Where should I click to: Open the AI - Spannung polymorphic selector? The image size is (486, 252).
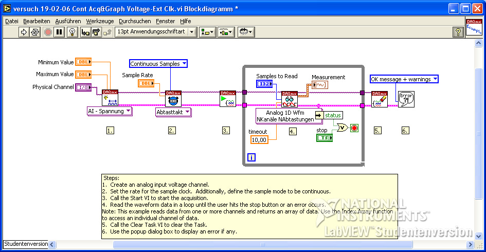110,111
